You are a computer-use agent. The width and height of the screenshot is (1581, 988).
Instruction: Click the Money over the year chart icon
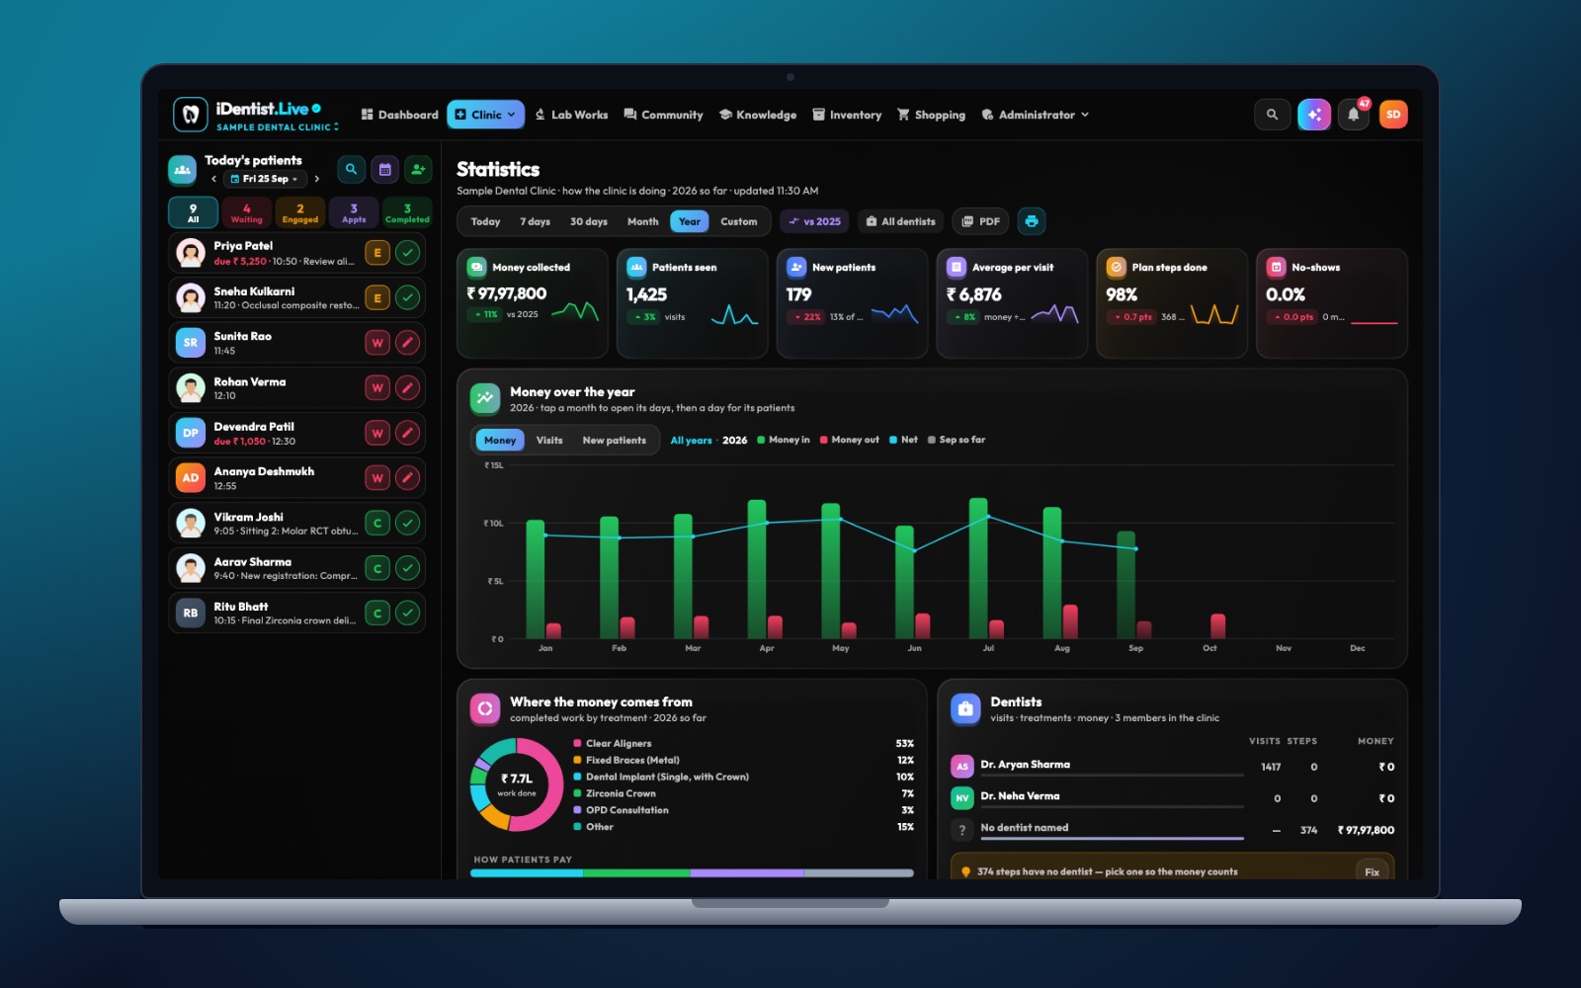pos(485,398)
